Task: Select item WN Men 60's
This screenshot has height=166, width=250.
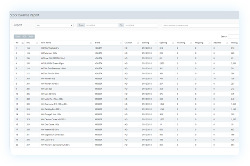Action: coord(47,89)
